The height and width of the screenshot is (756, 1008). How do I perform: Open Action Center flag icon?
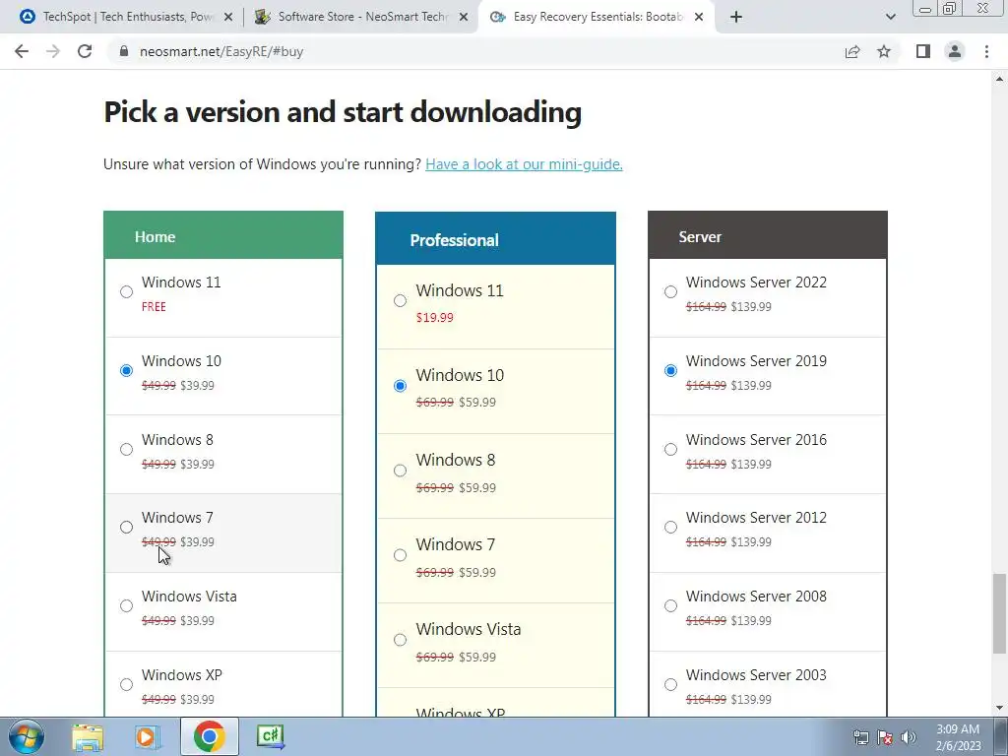[x=885, y=737]
